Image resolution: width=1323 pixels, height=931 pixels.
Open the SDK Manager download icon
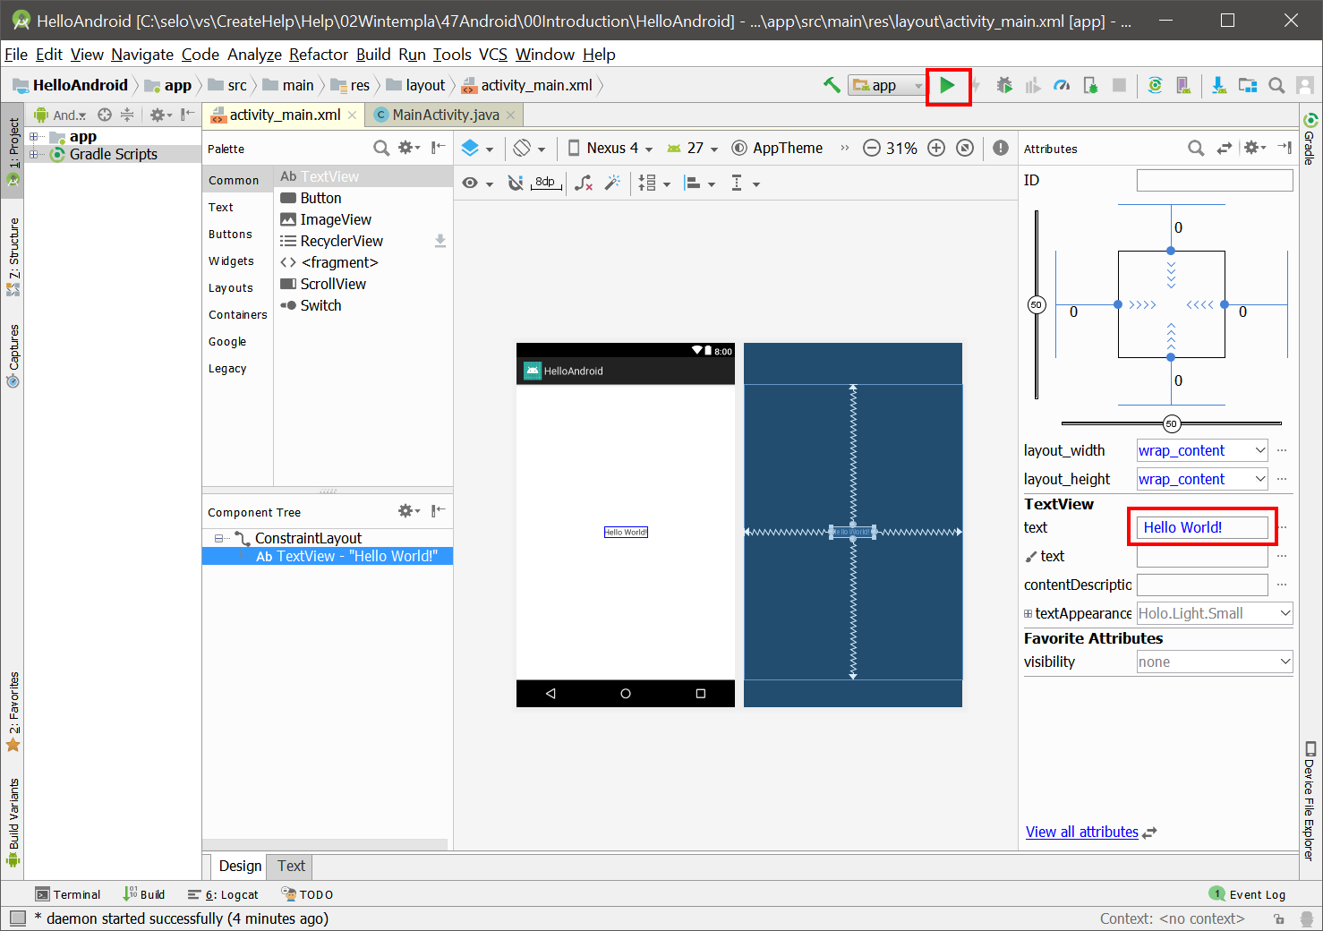(1218, 85)
